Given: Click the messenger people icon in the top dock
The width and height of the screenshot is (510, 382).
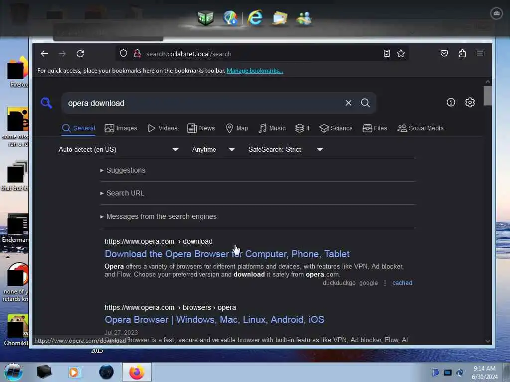Looking at the screenshot, I should (x=304, y=18).
